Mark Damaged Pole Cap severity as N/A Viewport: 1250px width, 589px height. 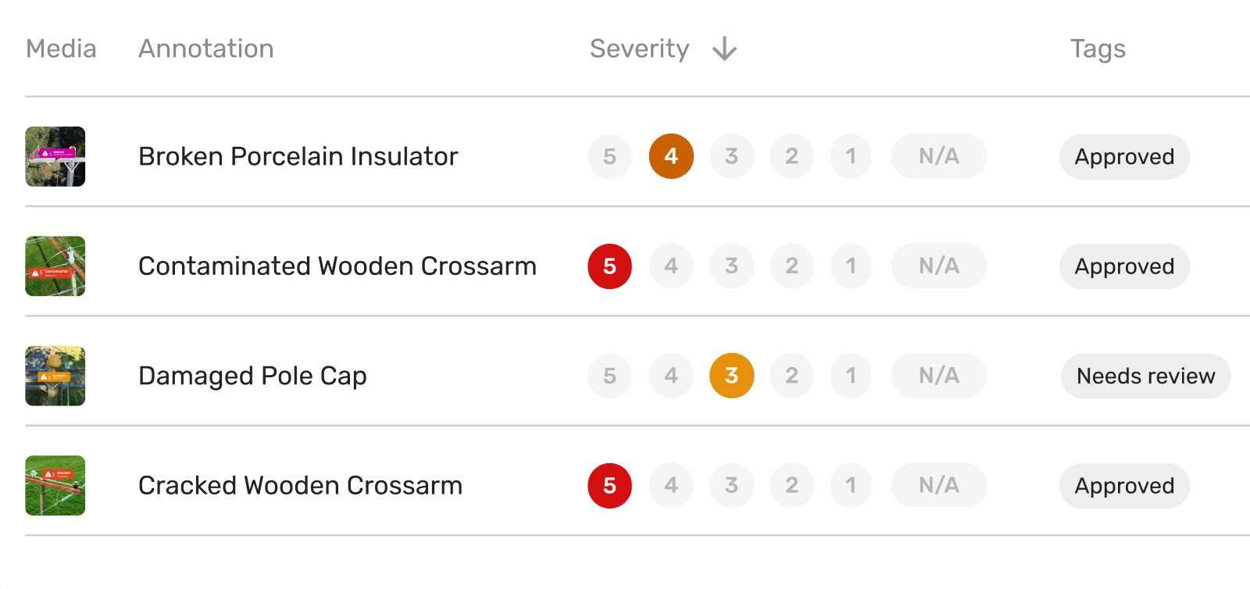click(x=938, y=376)
